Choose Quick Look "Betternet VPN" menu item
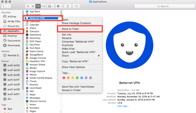196x113 pixels. click(80, 52)
